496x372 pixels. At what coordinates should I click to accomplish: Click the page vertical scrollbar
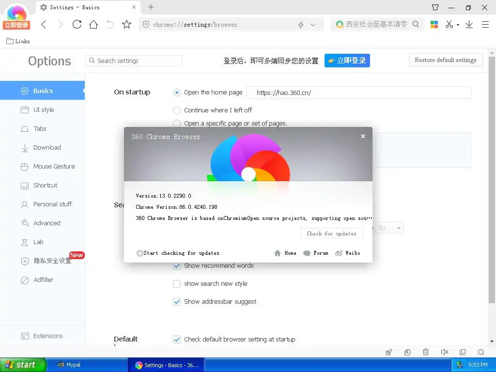tap(492, 180)
